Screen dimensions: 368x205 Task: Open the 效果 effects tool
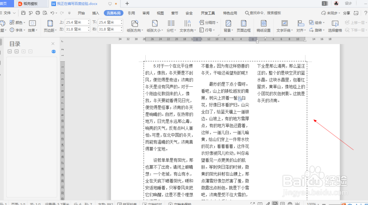click(32, 26)
